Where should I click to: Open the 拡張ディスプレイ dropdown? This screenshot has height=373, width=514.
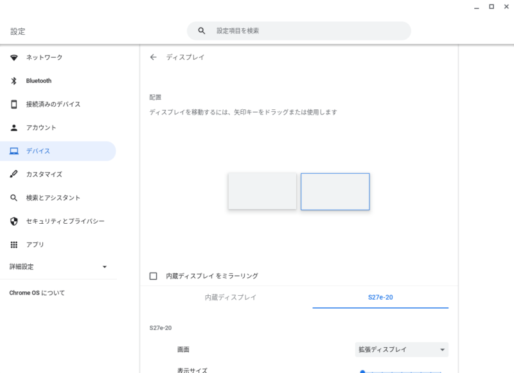(x=402, y=349)
